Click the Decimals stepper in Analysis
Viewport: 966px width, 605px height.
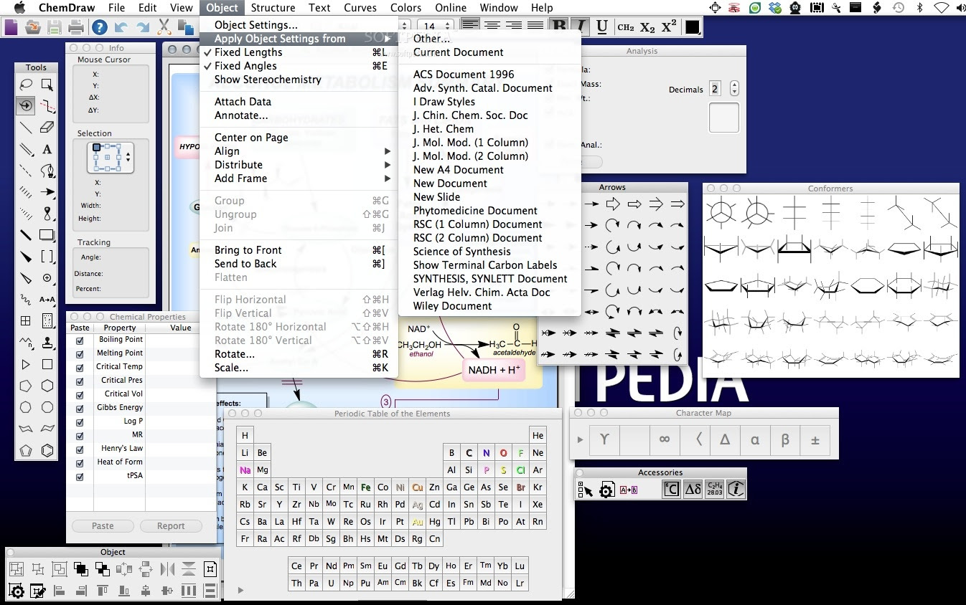pyautogui.click(x=733, y=89)
